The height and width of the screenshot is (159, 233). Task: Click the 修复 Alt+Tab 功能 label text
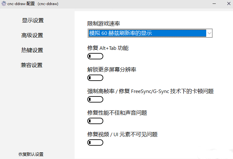pyautogui.click(x=108, y=48)
